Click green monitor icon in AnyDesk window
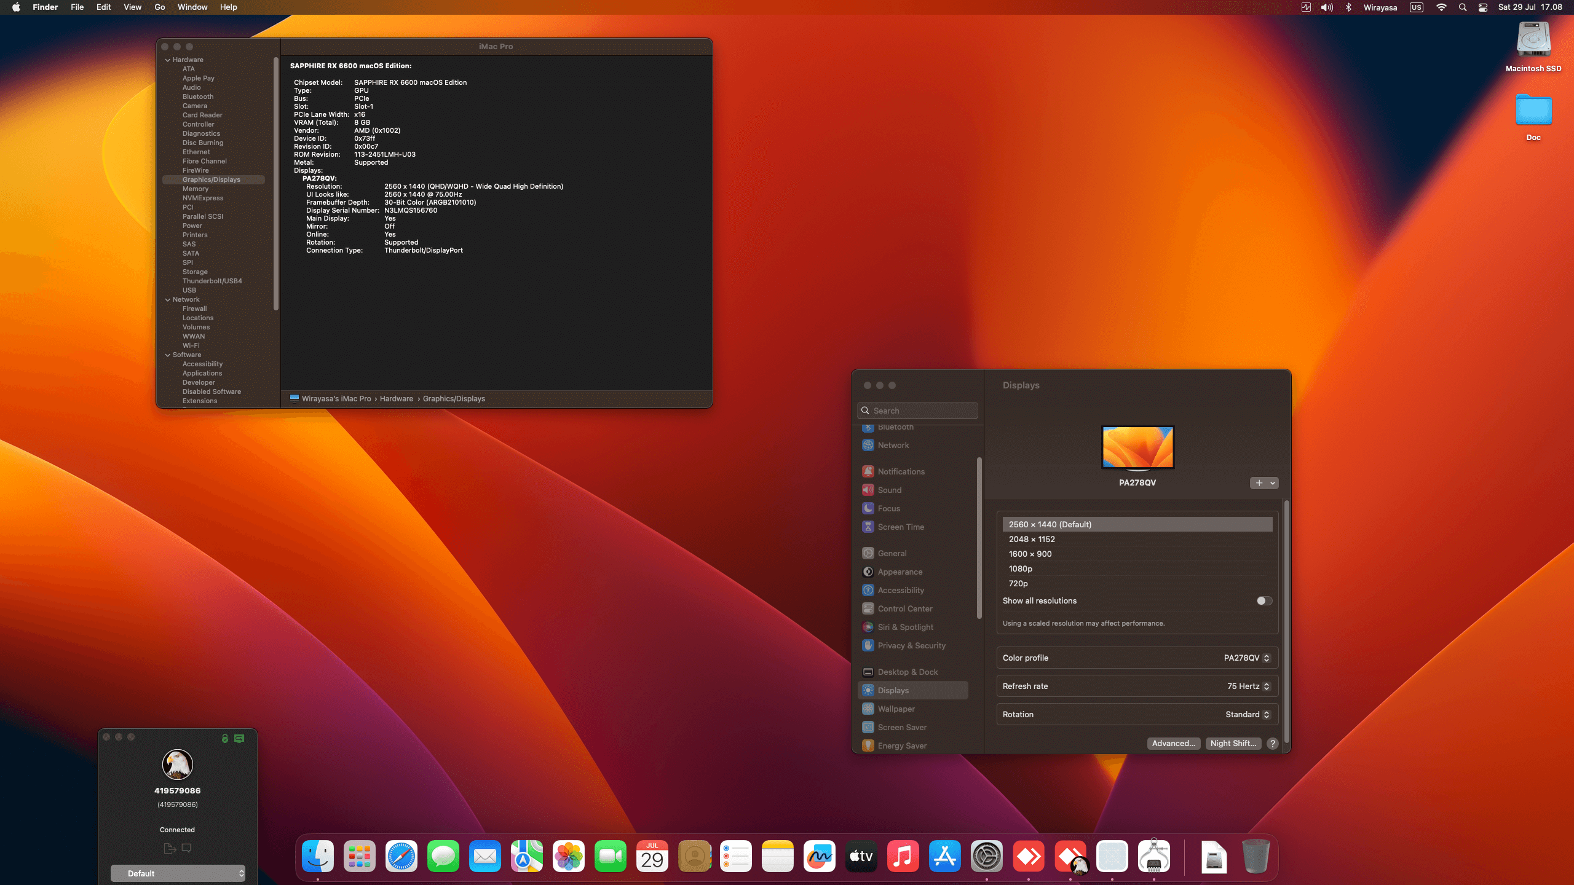1574x885 pixels. pyautogui.click(x=239, y=738)
